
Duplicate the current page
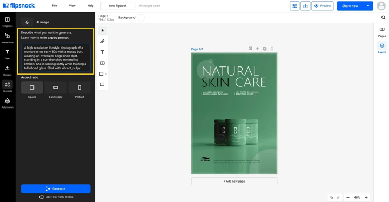click(x=265, y=49)
